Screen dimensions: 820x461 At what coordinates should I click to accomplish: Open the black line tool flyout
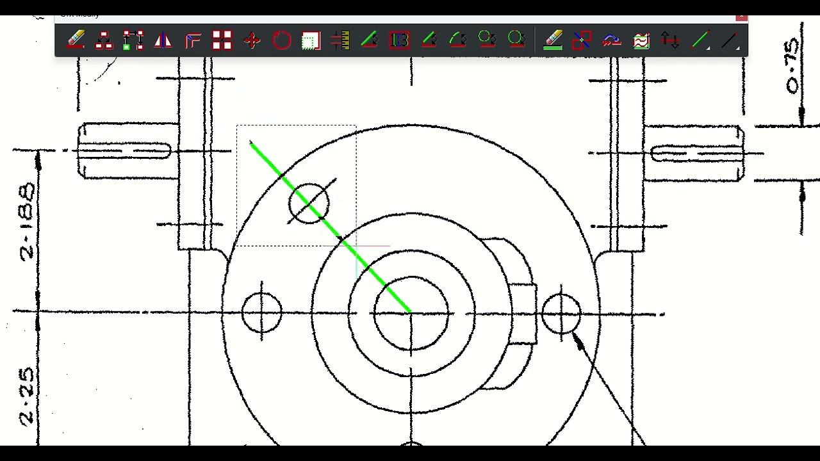[730, 40]
